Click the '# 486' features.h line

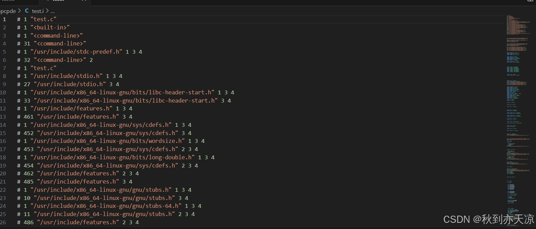[78, 223]
